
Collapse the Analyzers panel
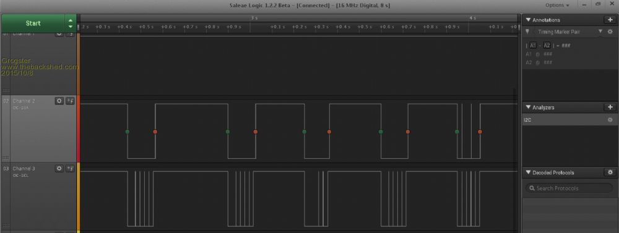click(528, 108)
